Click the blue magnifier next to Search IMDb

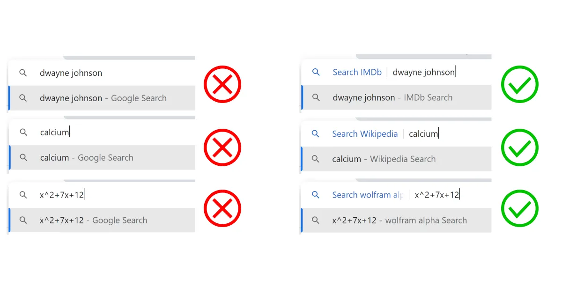click(x=316, y=72)
